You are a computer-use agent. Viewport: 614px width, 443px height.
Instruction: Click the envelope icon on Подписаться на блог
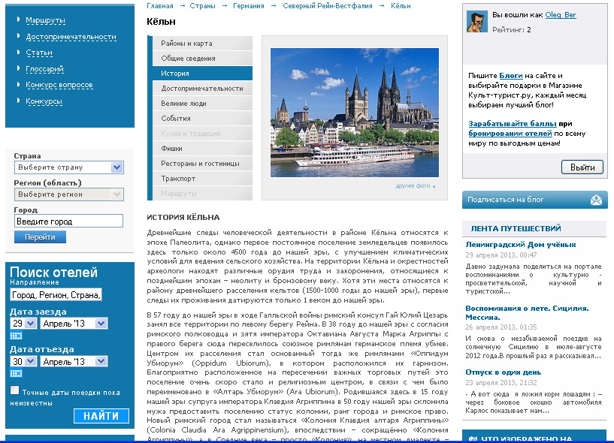click(x=596, y=200)
